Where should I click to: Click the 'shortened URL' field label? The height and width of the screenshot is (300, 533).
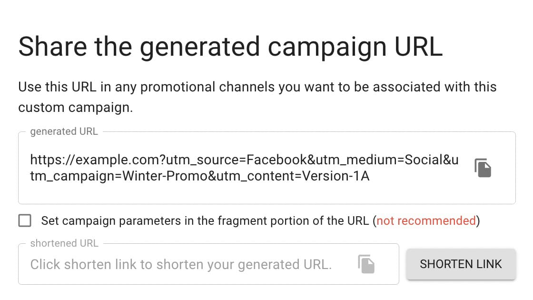[64, 243]
